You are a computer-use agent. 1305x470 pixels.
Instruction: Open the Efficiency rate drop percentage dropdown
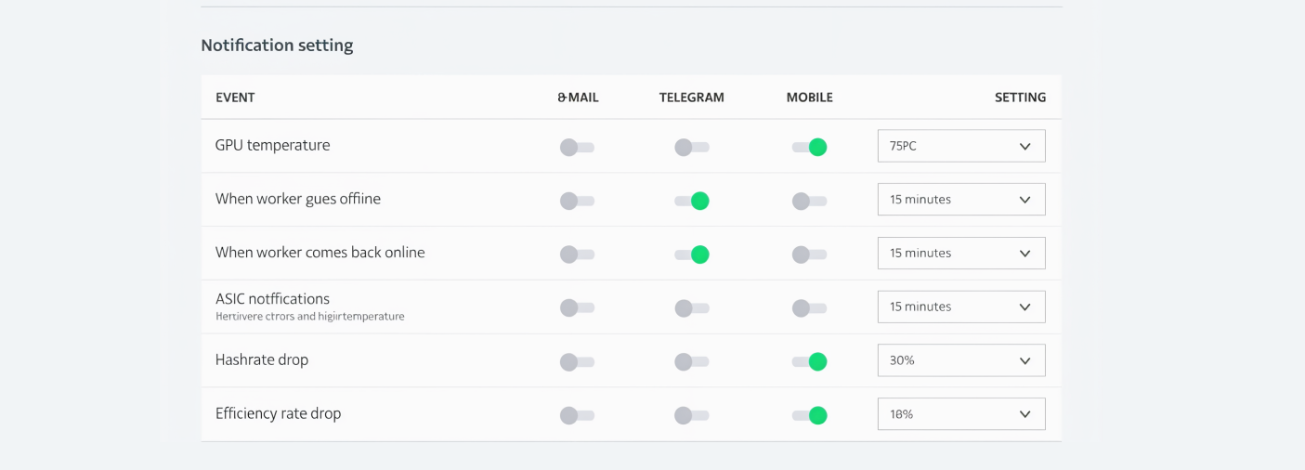point(960,414)
